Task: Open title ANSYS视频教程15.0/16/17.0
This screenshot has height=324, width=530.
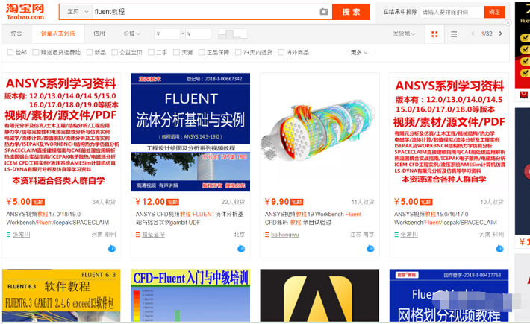Action: (x=446, y=218)
